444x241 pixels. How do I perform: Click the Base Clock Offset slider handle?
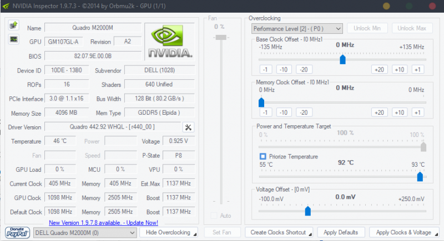pos(342,59)
